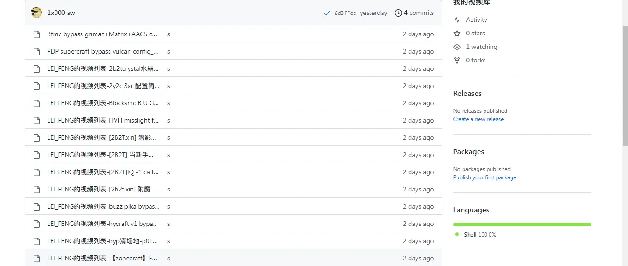The height and width of the screenshot is (266, 628).
Task: Click file icon beside 3fmc bypass grimac
Action: click(x=36, y=34)
